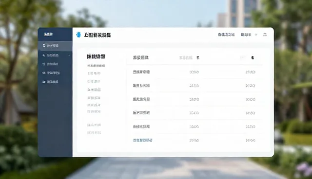Click the small icon beside the middle column header
The image size is (312, 179).
(x=198, y=58)
